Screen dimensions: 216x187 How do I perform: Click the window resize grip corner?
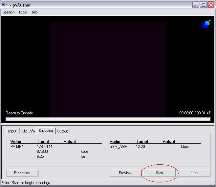[213, 183]
